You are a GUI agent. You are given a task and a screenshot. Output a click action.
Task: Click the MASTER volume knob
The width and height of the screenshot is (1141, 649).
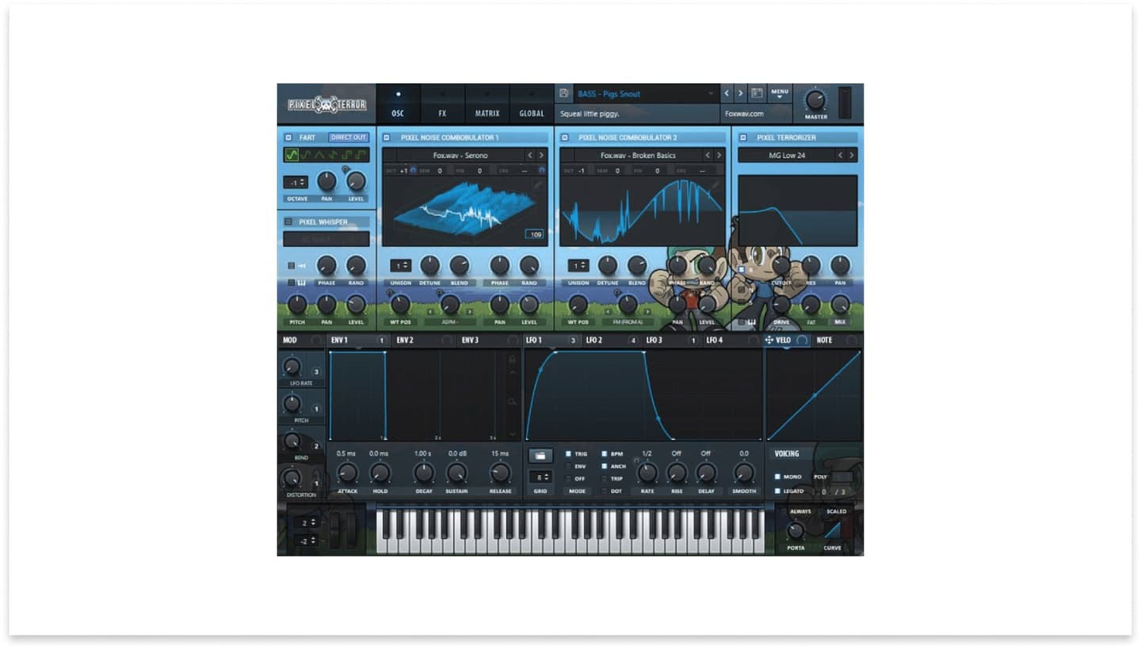pyautogui.click(x=815, y=100)
